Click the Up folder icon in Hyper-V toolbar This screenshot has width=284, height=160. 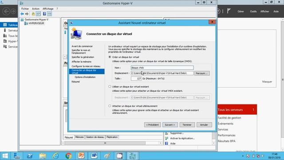click(x=33, y=14)
